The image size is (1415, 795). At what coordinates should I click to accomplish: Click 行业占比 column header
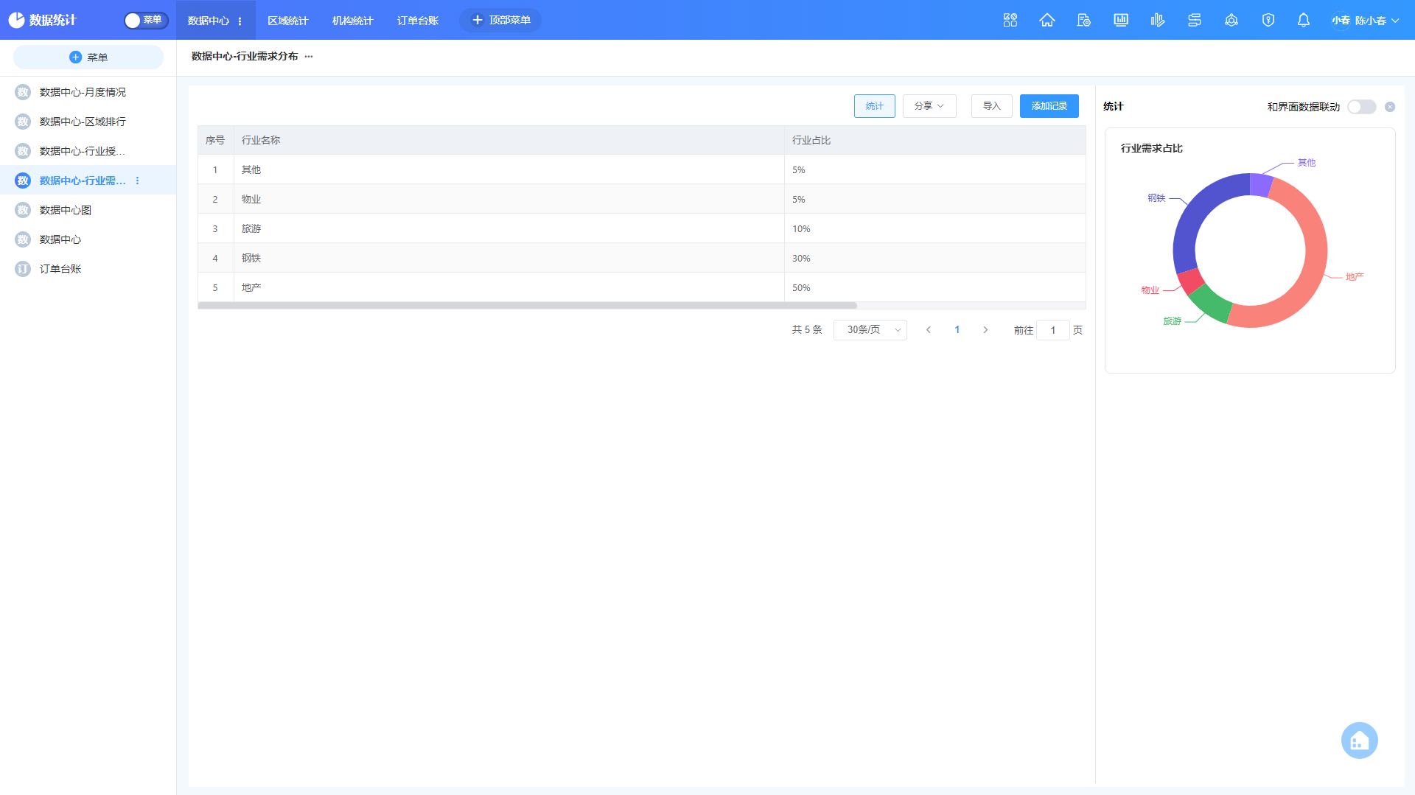(935, 140)
